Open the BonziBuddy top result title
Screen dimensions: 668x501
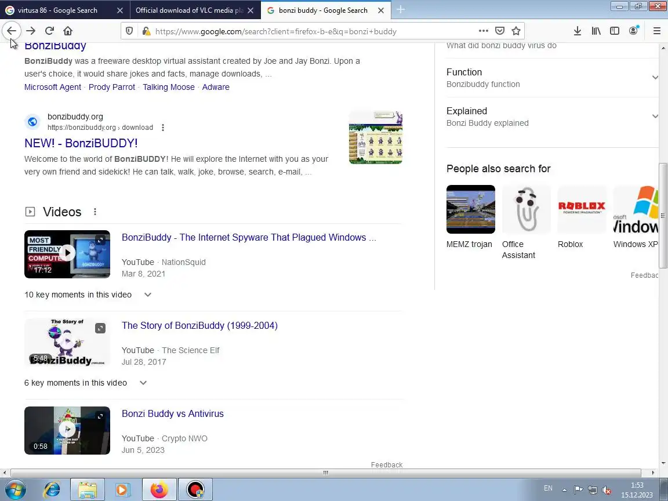click(56, 45)
